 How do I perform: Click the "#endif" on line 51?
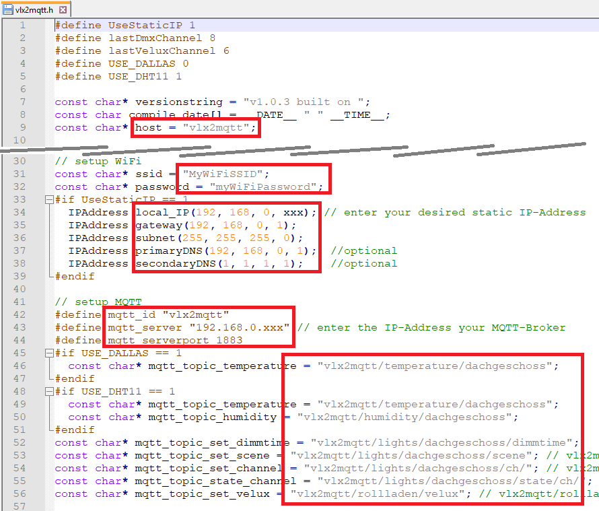point(75,430)
